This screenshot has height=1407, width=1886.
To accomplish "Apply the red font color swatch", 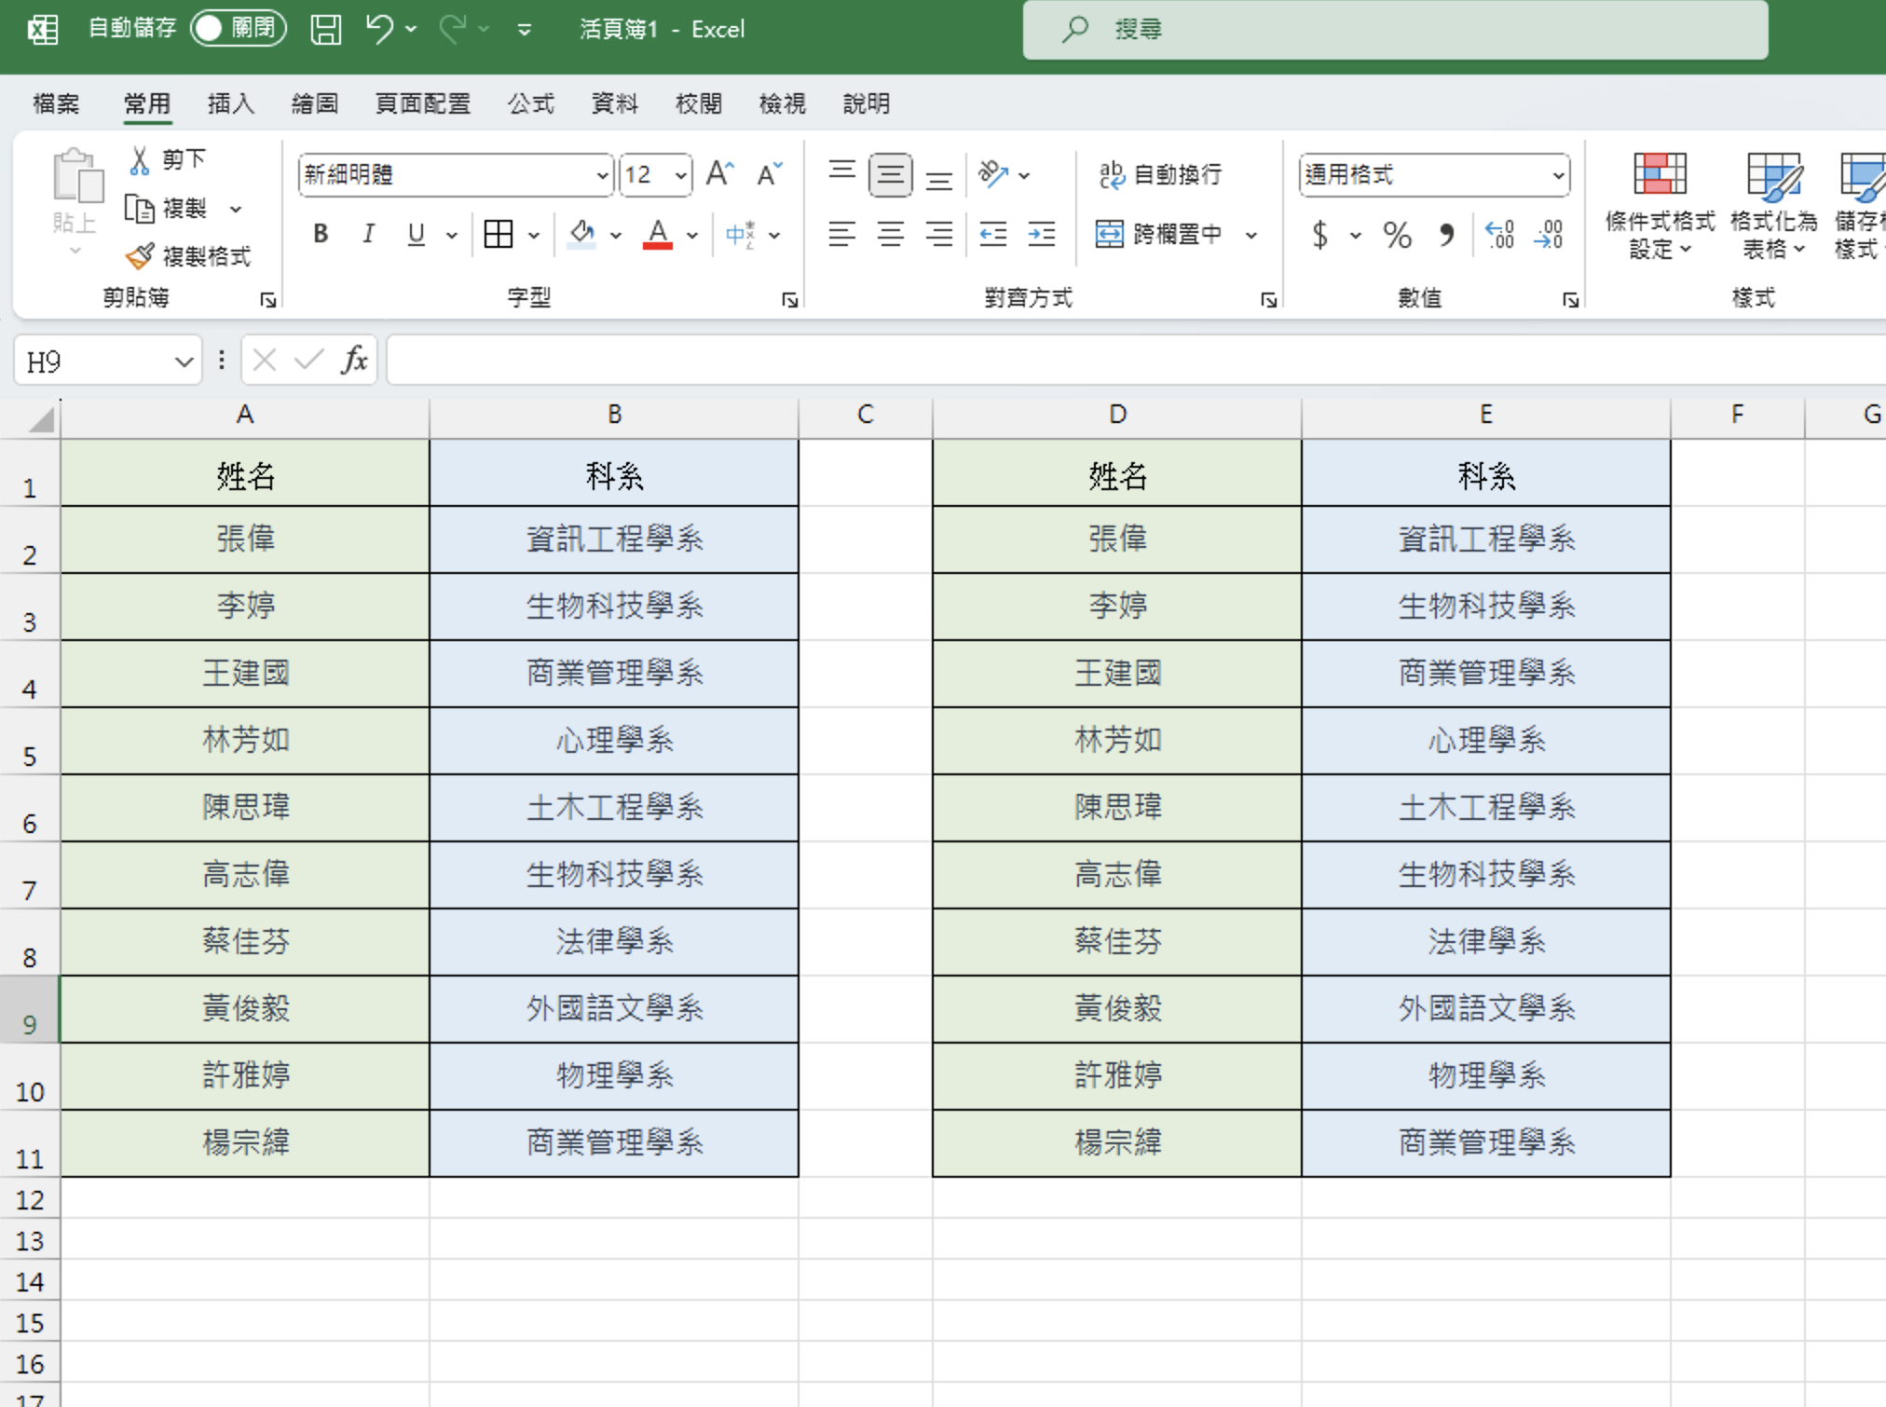I will click(658, 234).
